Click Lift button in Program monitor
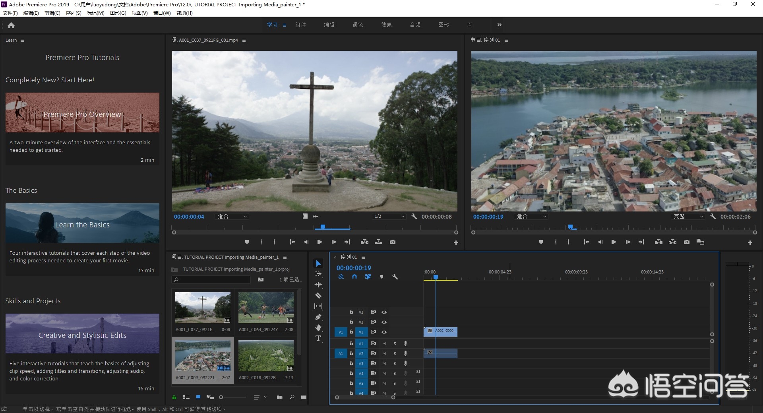Image resolution: width=763 pixels, height=413 pixels. (658, 242)
